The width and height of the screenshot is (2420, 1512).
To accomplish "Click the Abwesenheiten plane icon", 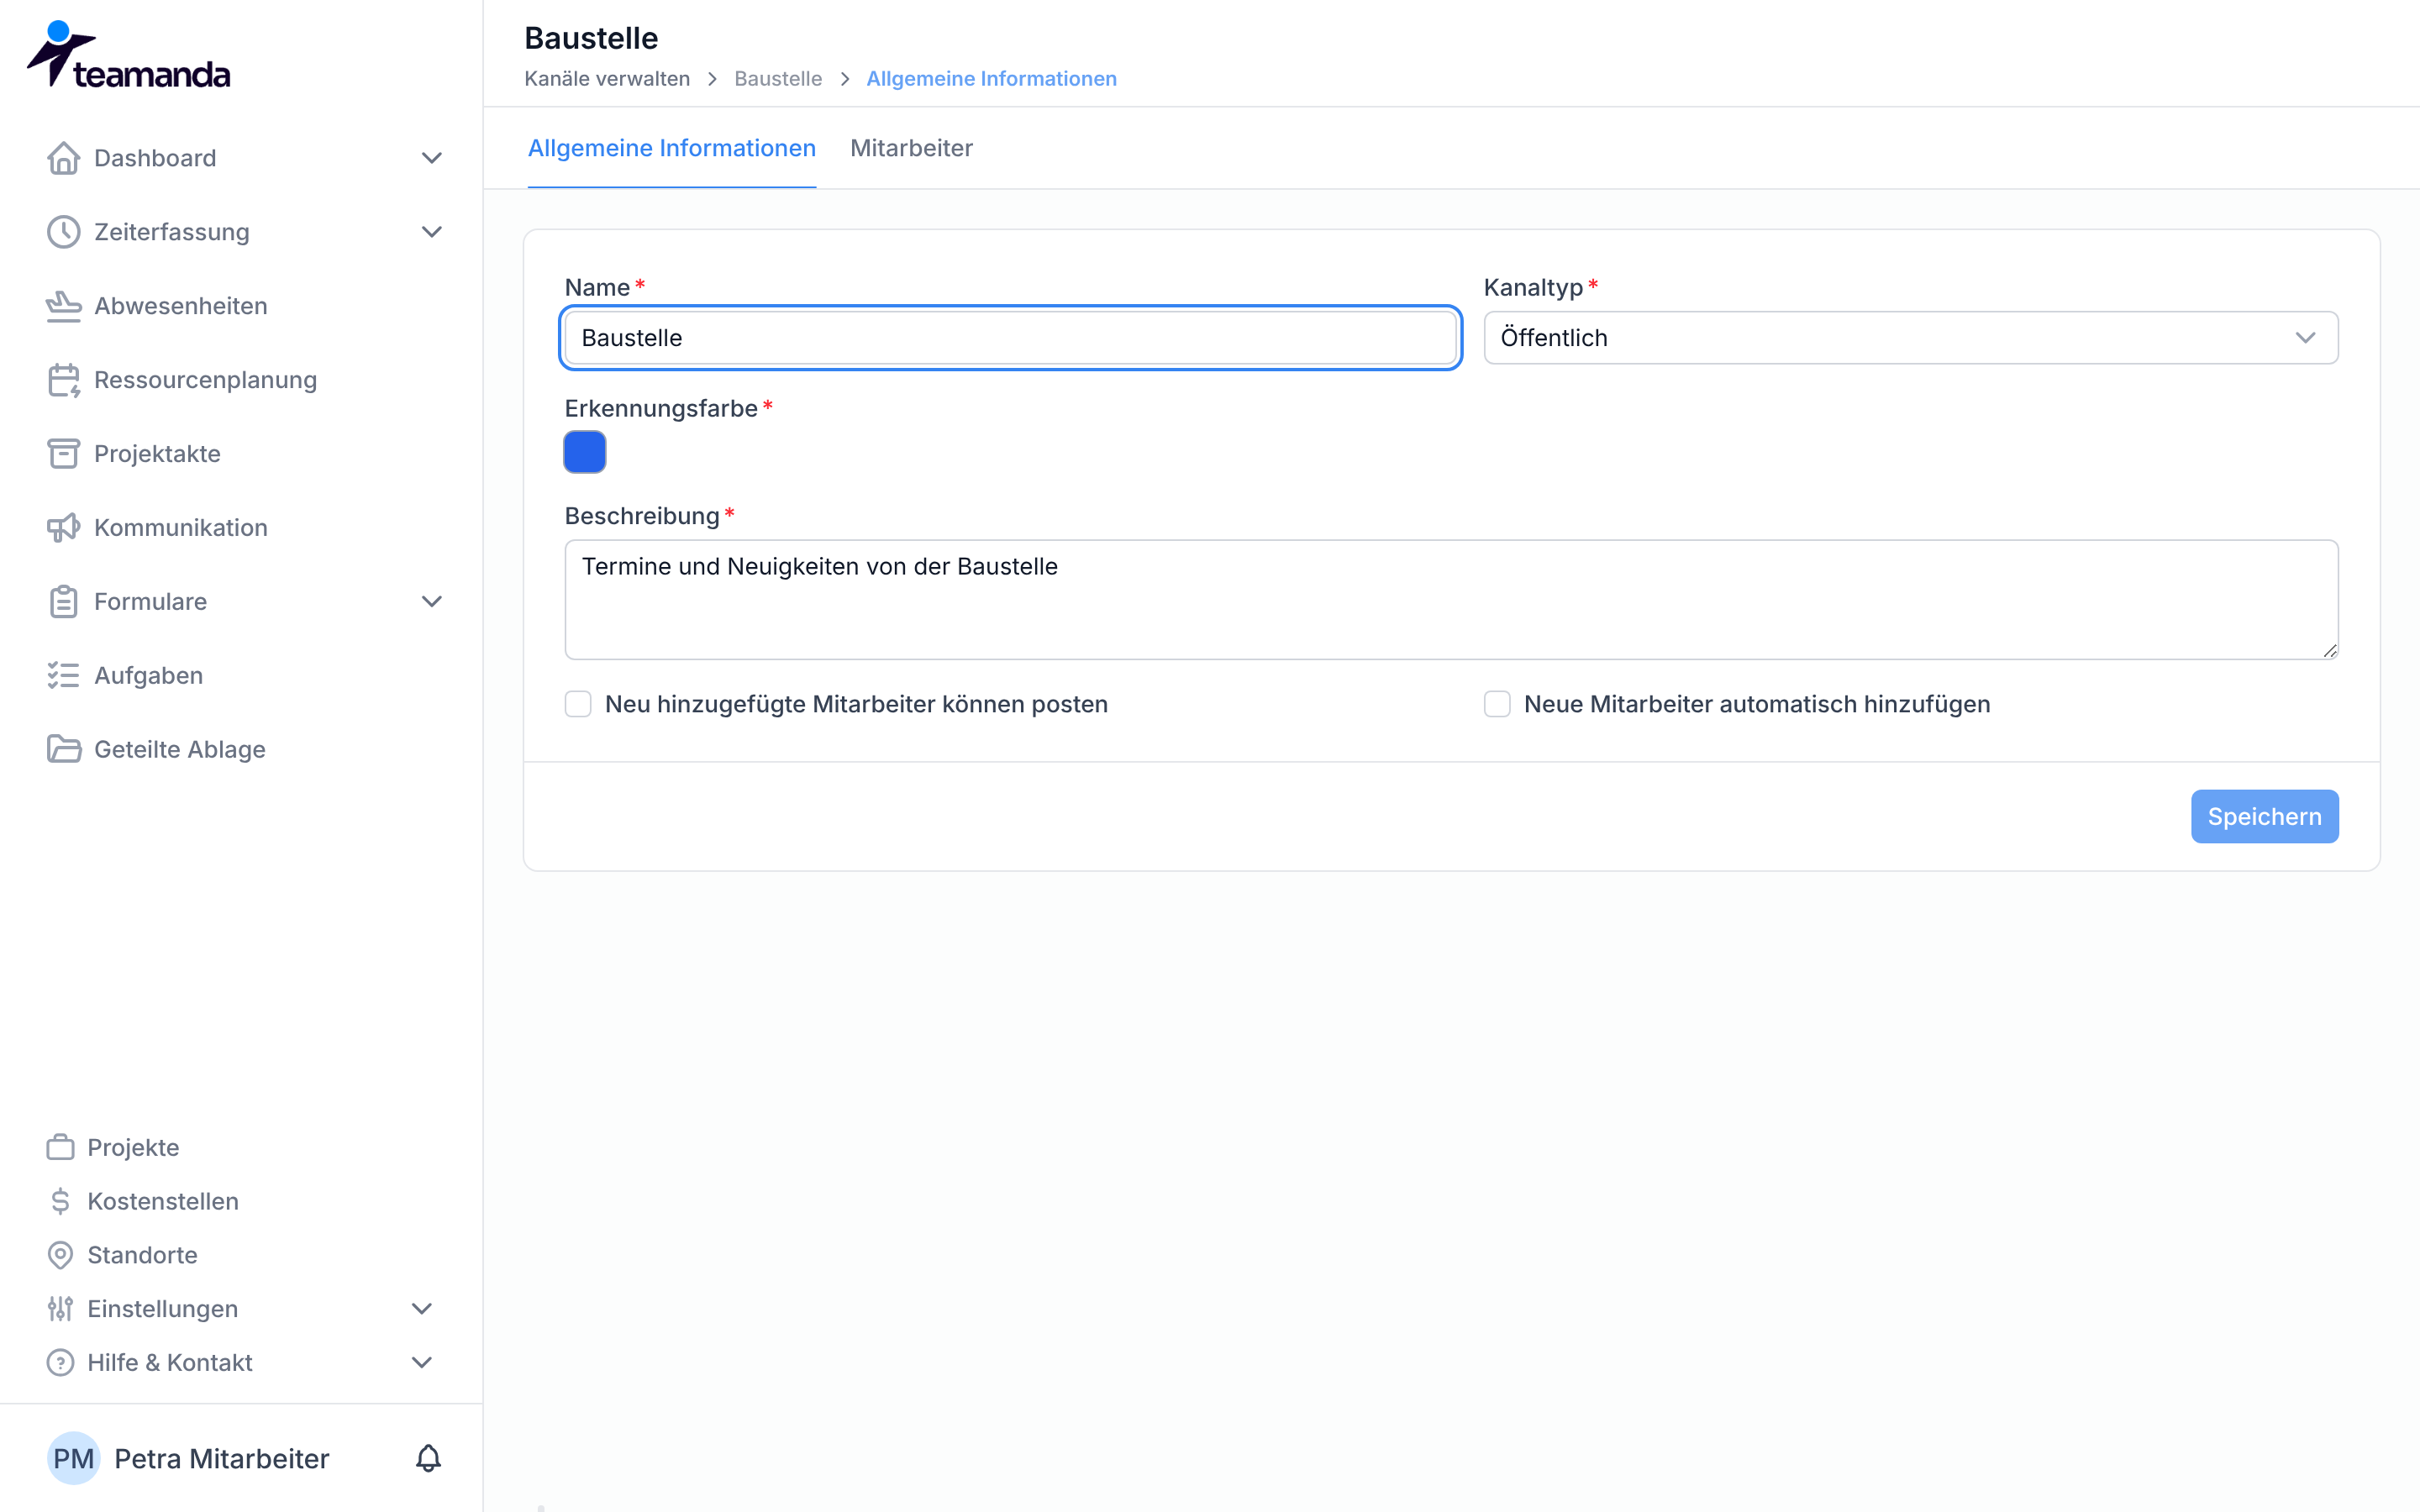I will point(63,306).
